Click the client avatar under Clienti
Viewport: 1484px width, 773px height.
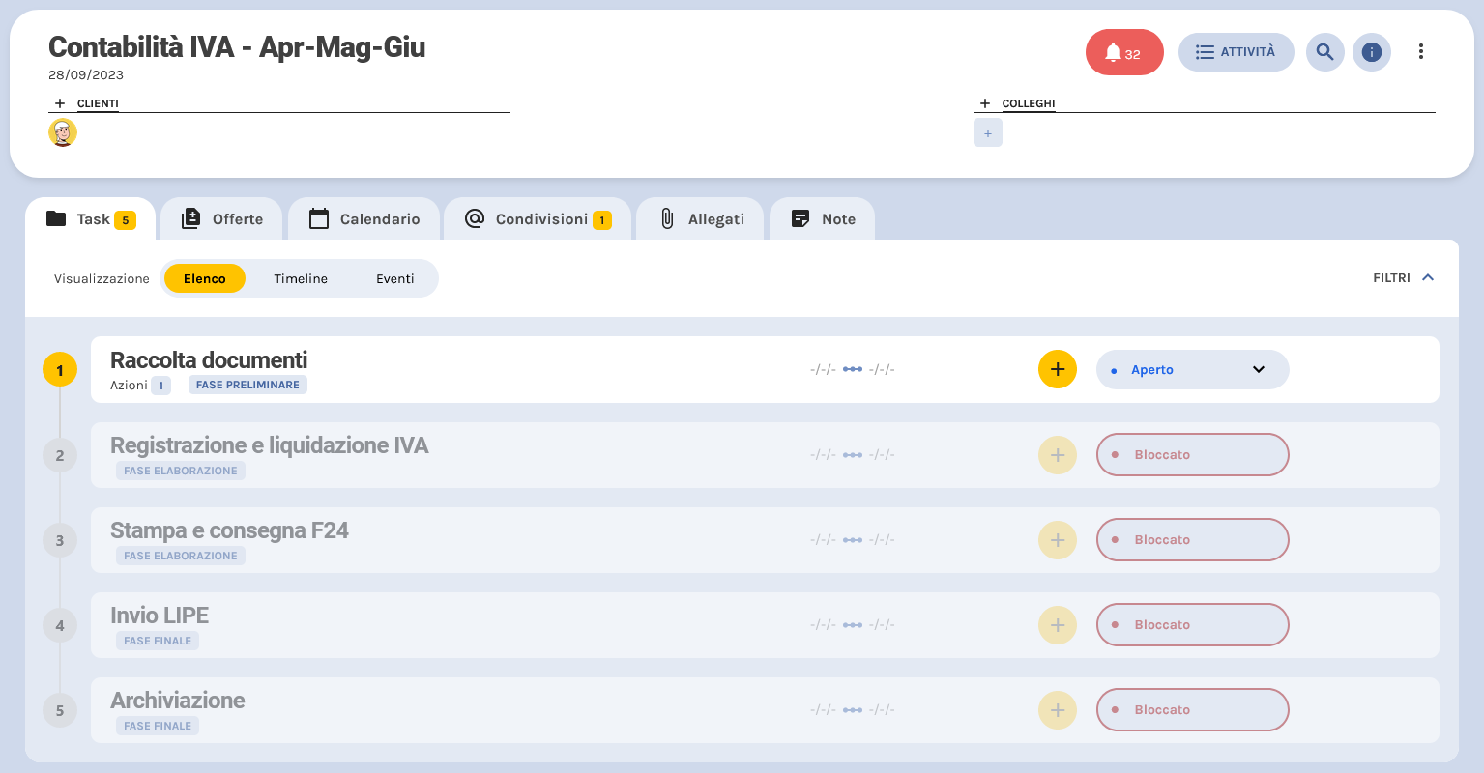(x=63, y=132)
